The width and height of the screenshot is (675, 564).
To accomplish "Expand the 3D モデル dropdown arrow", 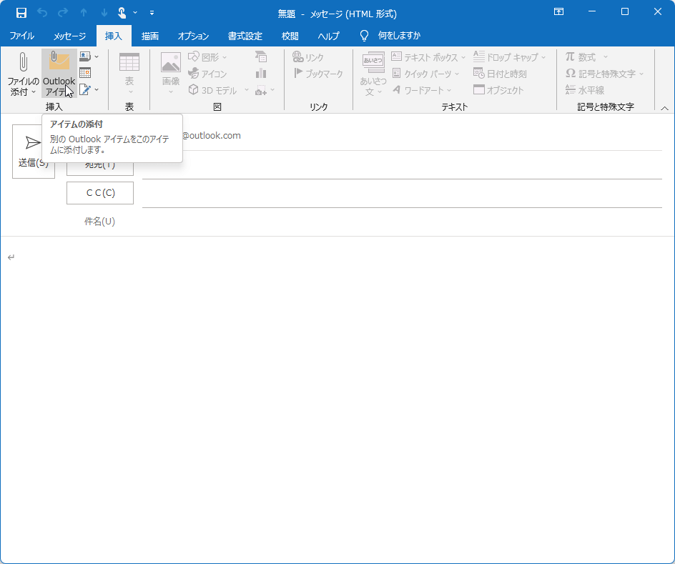I will (247, 90).
